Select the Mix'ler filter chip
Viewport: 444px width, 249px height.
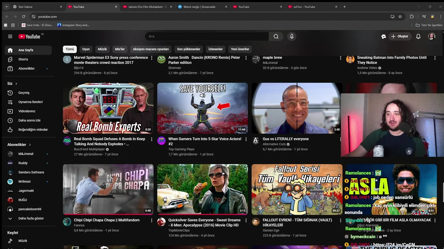point(120,49)
